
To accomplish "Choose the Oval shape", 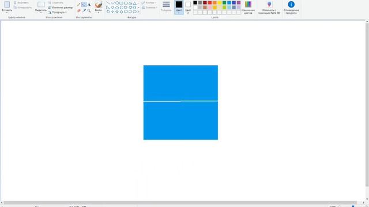I will coord(117,3).
